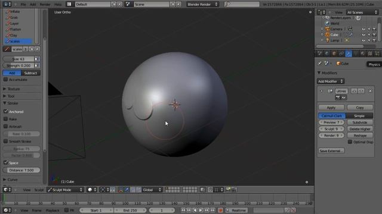Image resolution: width=382 pixels, height=214 pixels.
Task: Enable the Rake checkbox
Action: pyautogui.click(x=5, y=119)
